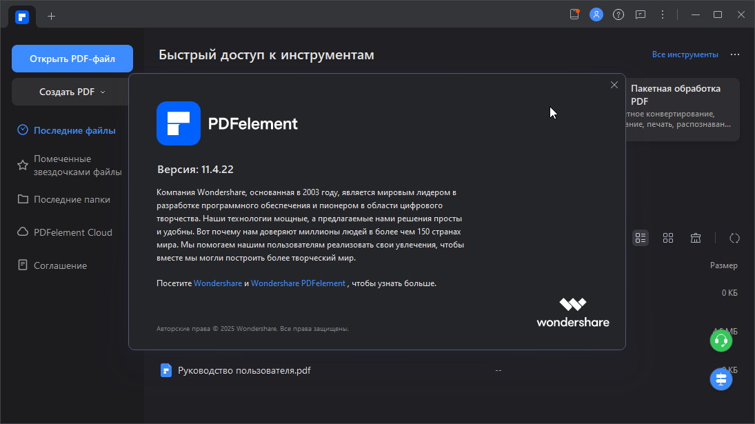755x424 pixels.
Task: Open Помеченные звездочками файлы section
Action: [x=77, y=165]
